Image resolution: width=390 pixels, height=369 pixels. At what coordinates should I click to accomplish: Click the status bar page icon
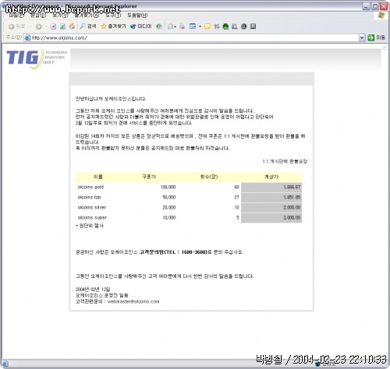pos(5,364)
